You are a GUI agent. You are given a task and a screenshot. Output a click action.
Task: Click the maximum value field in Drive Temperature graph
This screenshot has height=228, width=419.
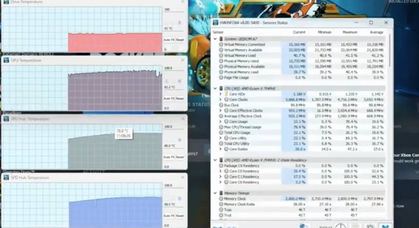pyautogui.click(x=173, y=9)
